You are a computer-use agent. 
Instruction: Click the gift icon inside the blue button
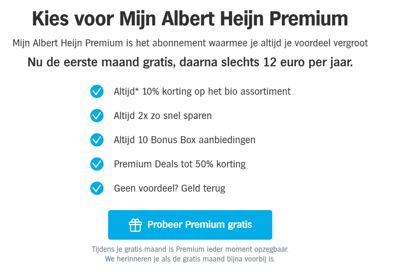[135, 225]
